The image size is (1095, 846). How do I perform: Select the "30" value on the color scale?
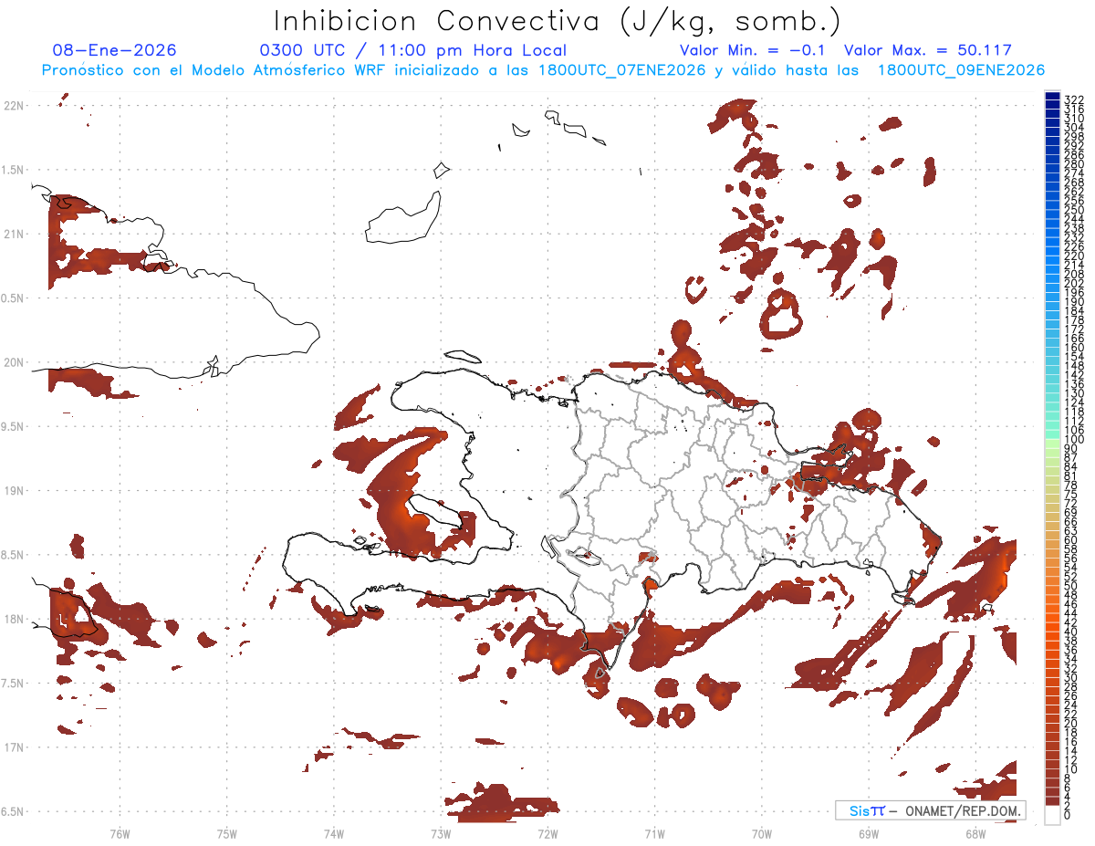pyautogui.click(x=1071, y=676)
